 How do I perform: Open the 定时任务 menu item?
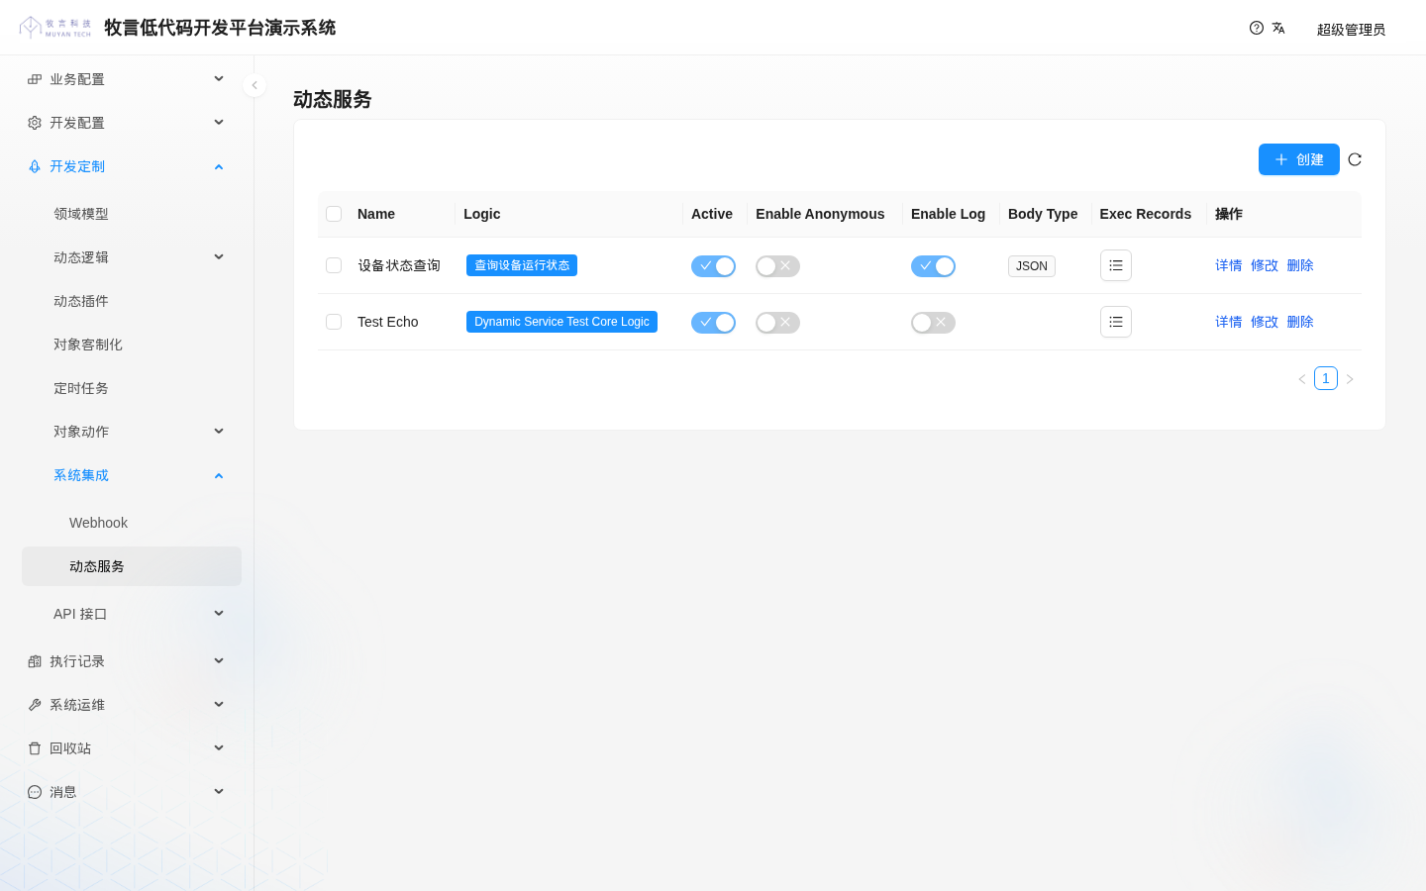pos(132,388)
